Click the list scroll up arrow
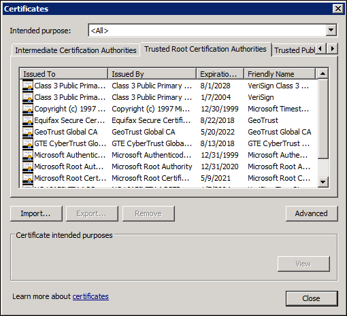347x316 pixels. click(x=323, y=73)
